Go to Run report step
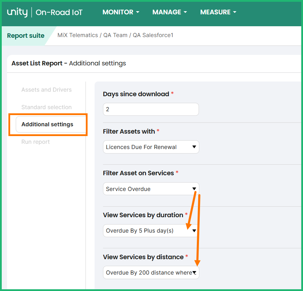Viewport: 303px width, 291px height. [36, 142]
